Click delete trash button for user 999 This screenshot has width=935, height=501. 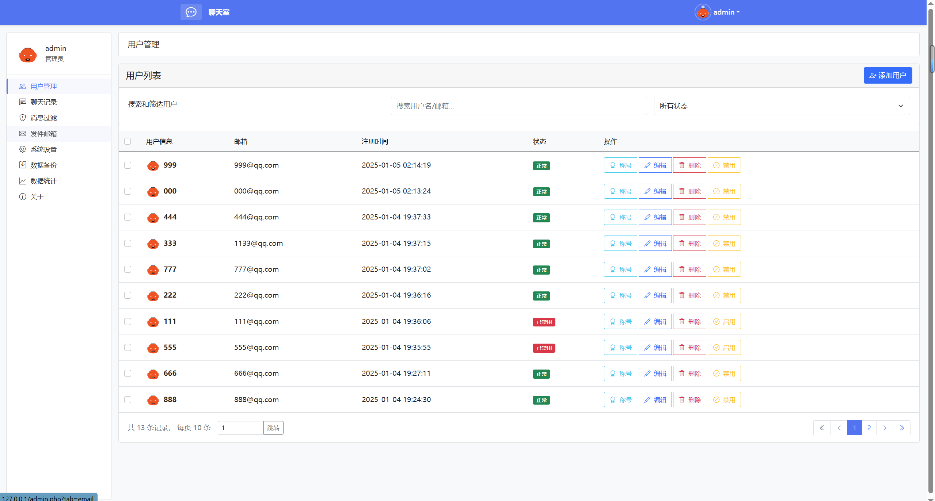[689, 165]
